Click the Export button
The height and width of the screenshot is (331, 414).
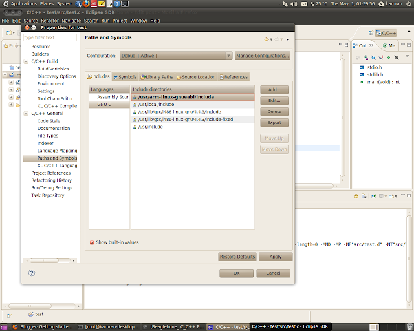coord(274,123)
